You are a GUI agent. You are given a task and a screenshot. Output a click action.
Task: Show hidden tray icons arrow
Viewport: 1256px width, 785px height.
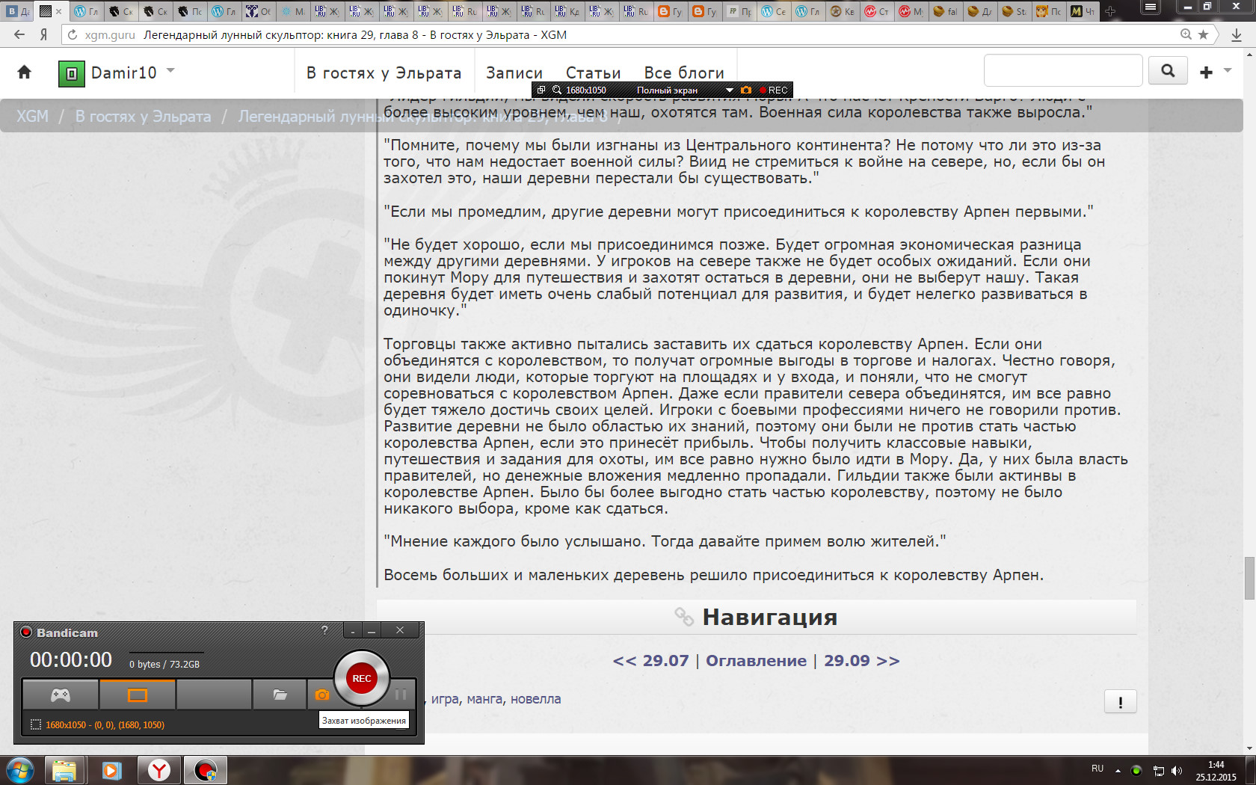point(1118,770)
